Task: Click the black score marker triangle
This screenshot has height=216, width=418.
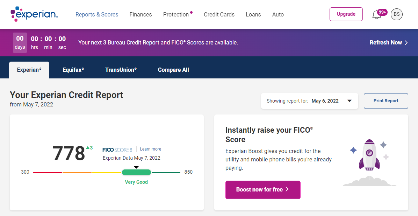Action: (136, 167)
